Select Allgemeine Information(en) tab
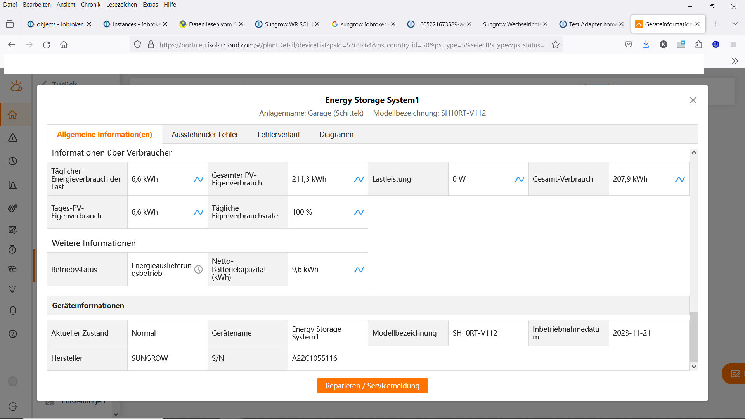Viewport: 745px width, 419px height. click(104, 134)
